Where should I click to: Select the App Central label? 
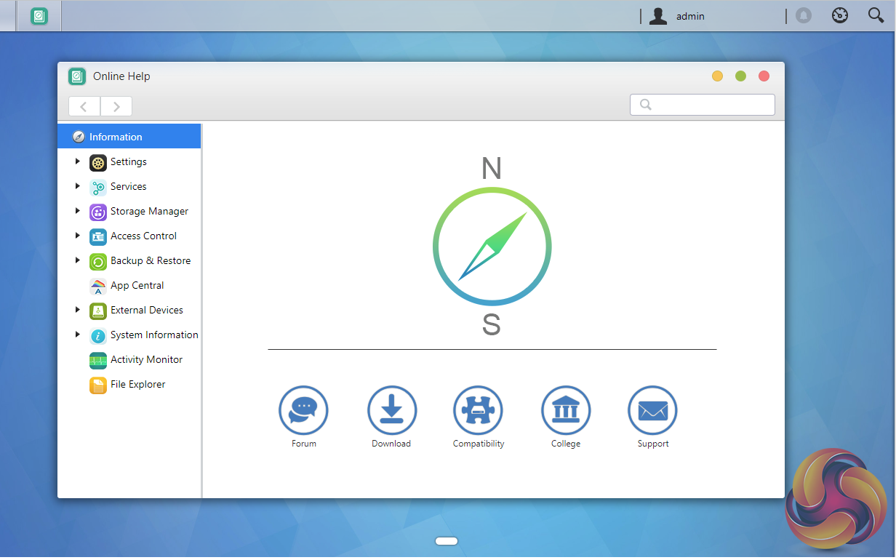coord(137,285)
